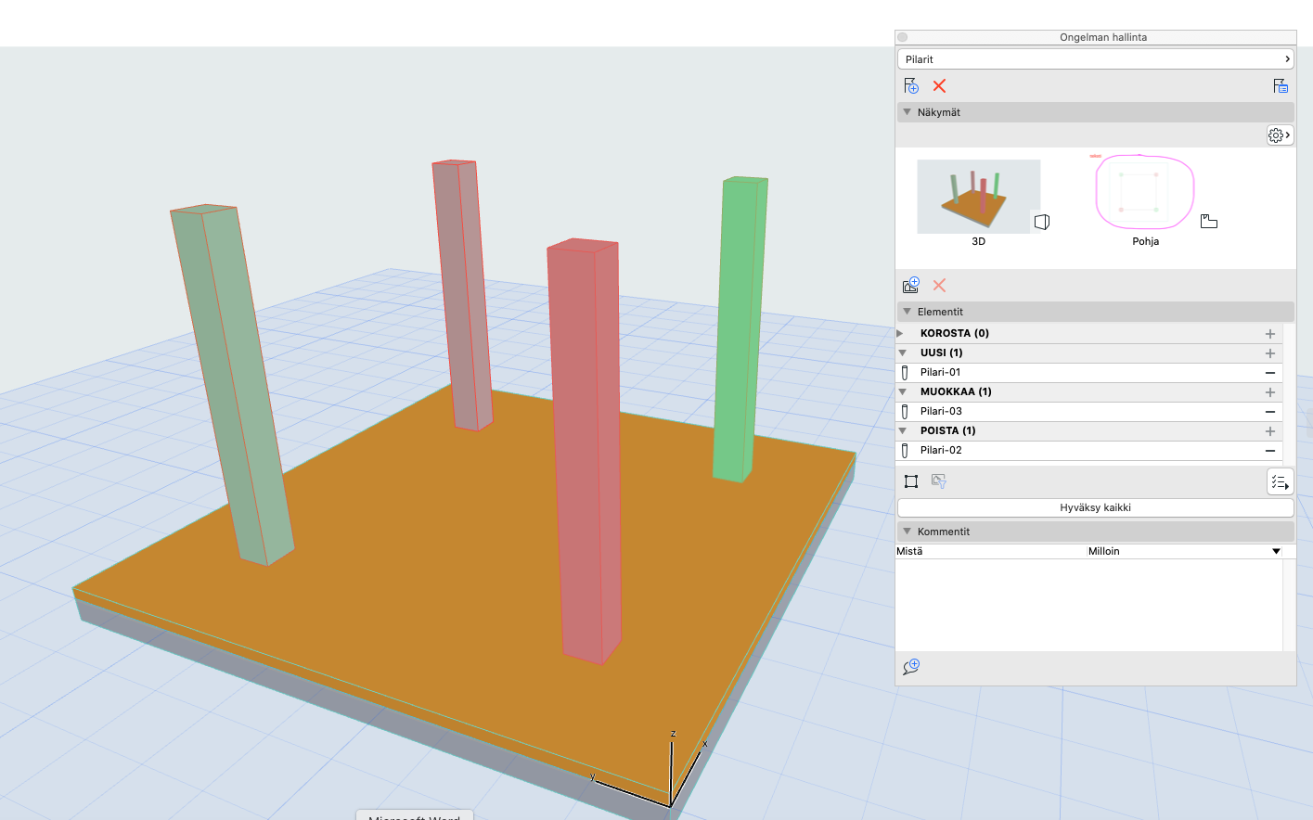Remove Pilari-03 with its minus icon
1313x820 pixels.
1270,412
